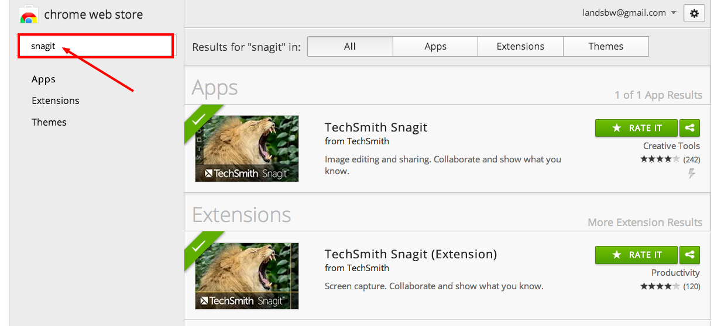Click the "Screen capture. Collaborate" description text

pos(434,286)
